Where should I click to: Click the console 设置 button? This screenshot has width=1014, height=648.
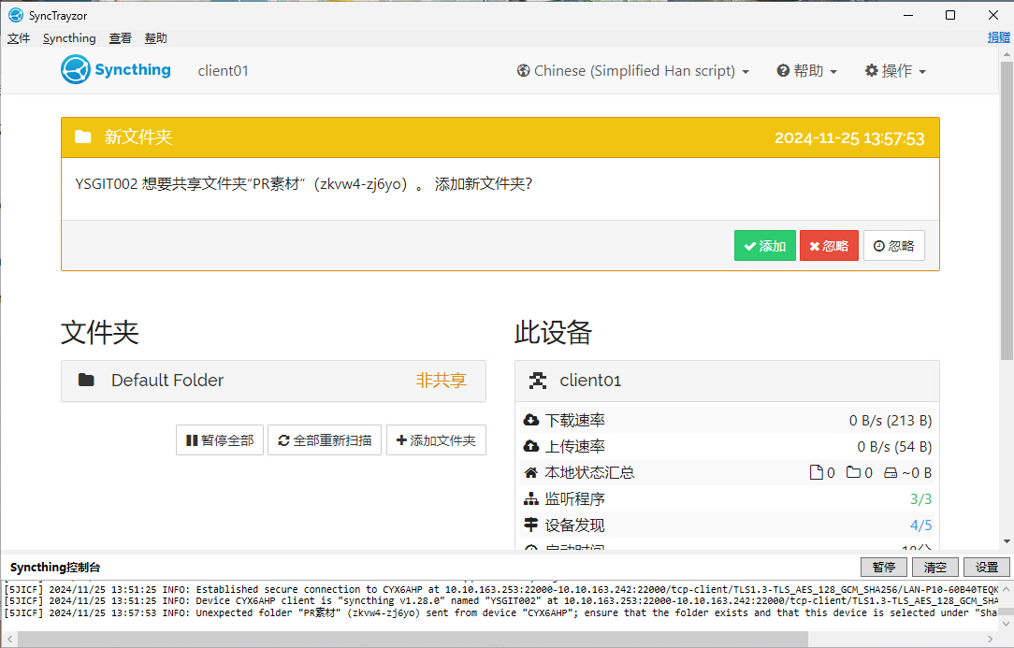pyautogui.click(x=986, y=568)
